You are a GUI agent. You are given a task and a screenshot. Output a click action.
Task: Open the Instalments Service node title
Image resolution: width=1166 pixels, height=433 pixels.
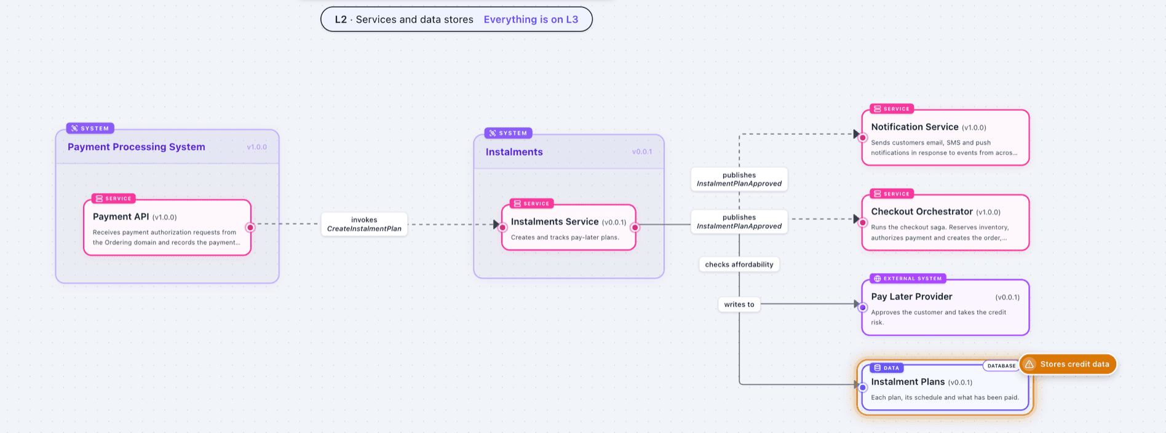(555, 222)
